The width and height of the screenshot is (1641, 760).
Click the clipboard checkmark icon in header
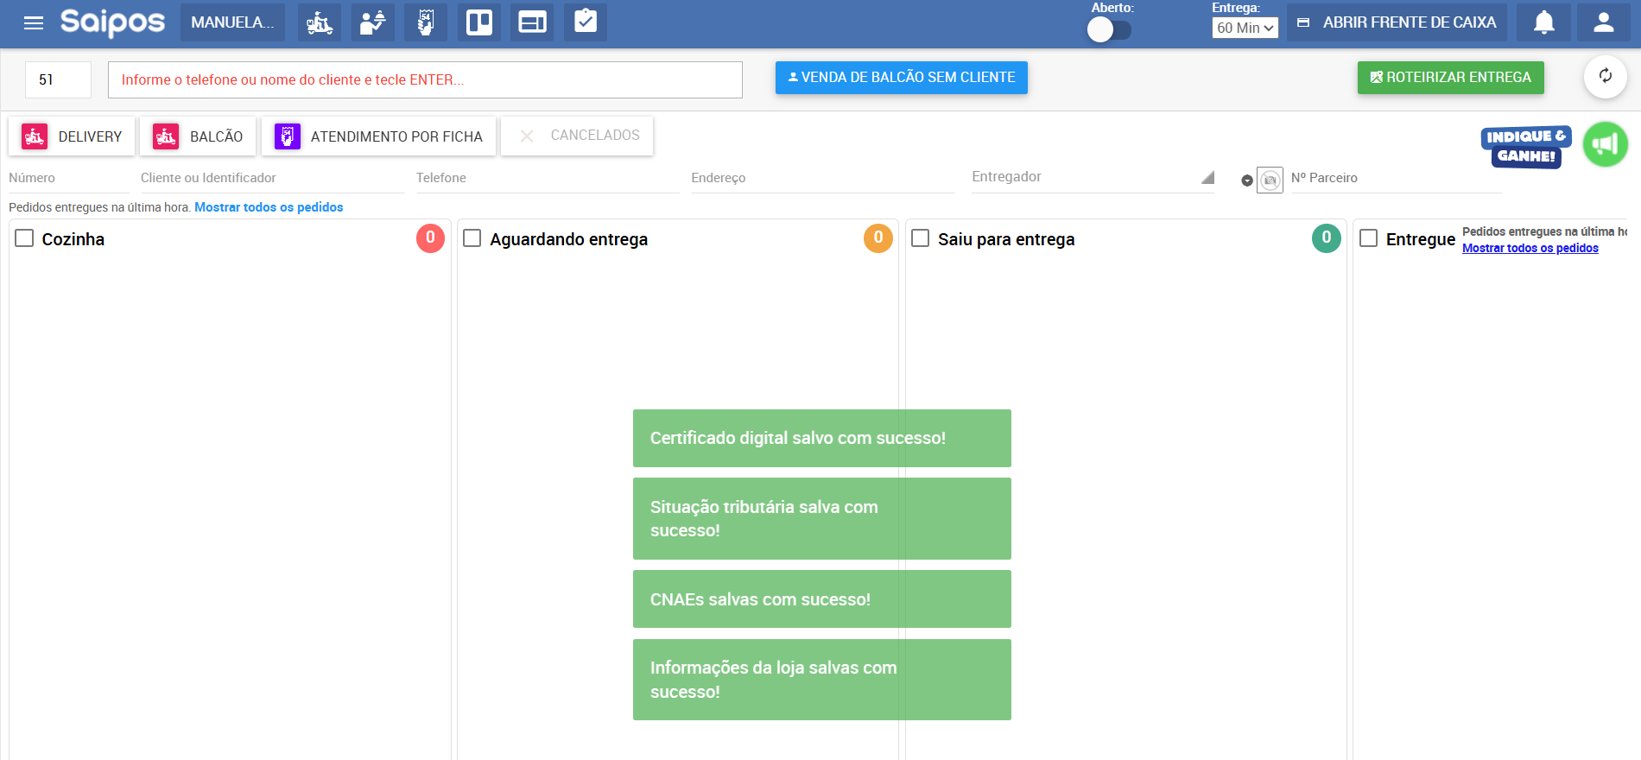click(x=586, y=22)
